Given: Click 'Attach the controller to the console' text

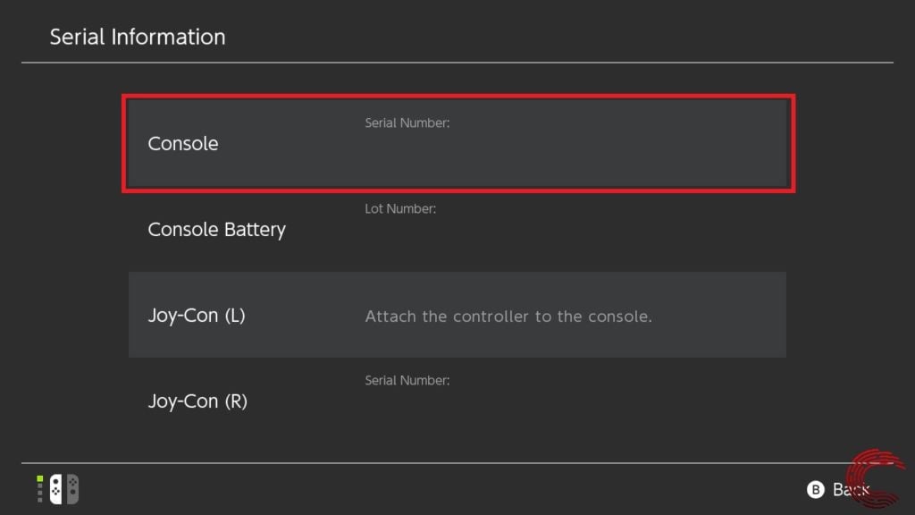Looking at the screenshot, I should point(508,316).
